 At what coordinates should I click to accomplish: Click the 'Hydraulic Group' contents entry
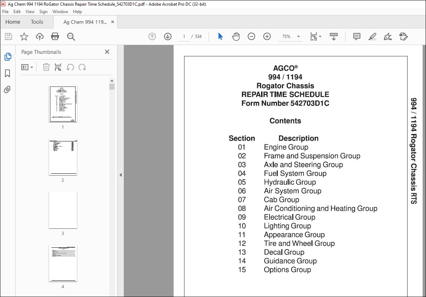coord(290,182)
